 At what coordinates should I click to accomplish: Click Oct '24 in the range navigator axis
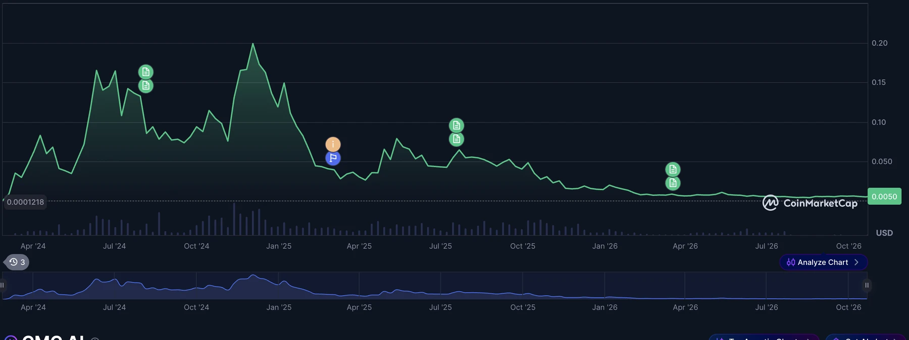[196, 307]
